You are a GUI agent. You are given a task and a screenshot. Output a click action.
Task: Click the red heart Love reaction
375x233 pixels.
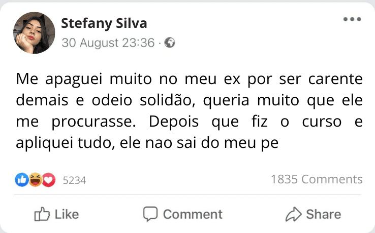coord(48,179)
